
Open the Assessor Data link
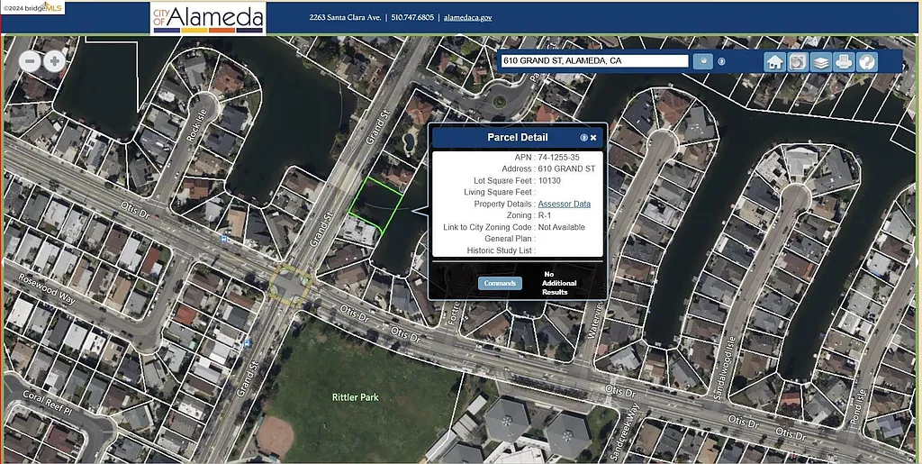point(564,204)
